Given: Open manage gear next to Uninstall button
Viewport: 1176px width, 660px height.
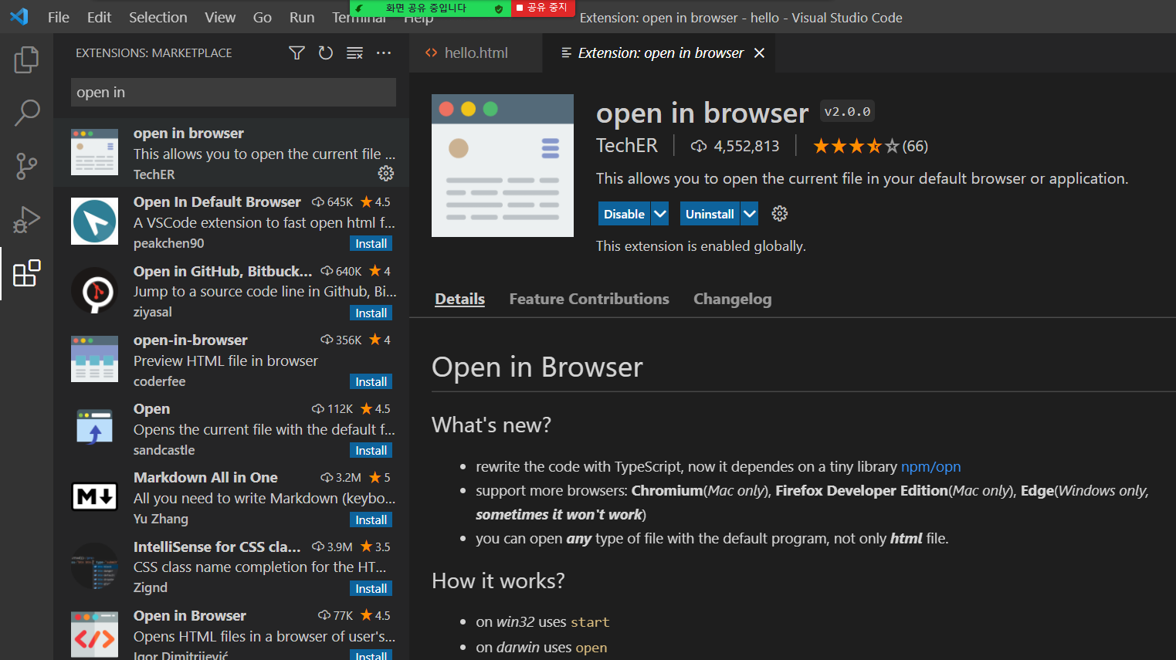Looking at the screenshot, I should 780,214.
